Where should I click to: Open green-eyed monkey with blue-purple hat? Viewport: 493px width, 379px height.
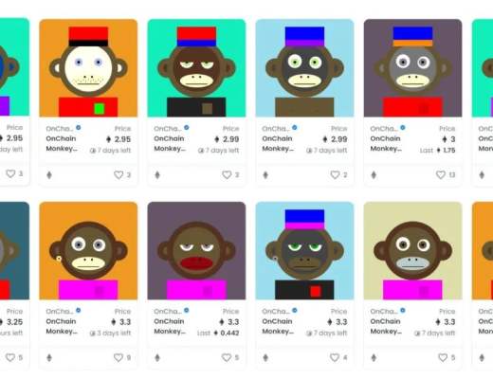(x=304, y=68)
